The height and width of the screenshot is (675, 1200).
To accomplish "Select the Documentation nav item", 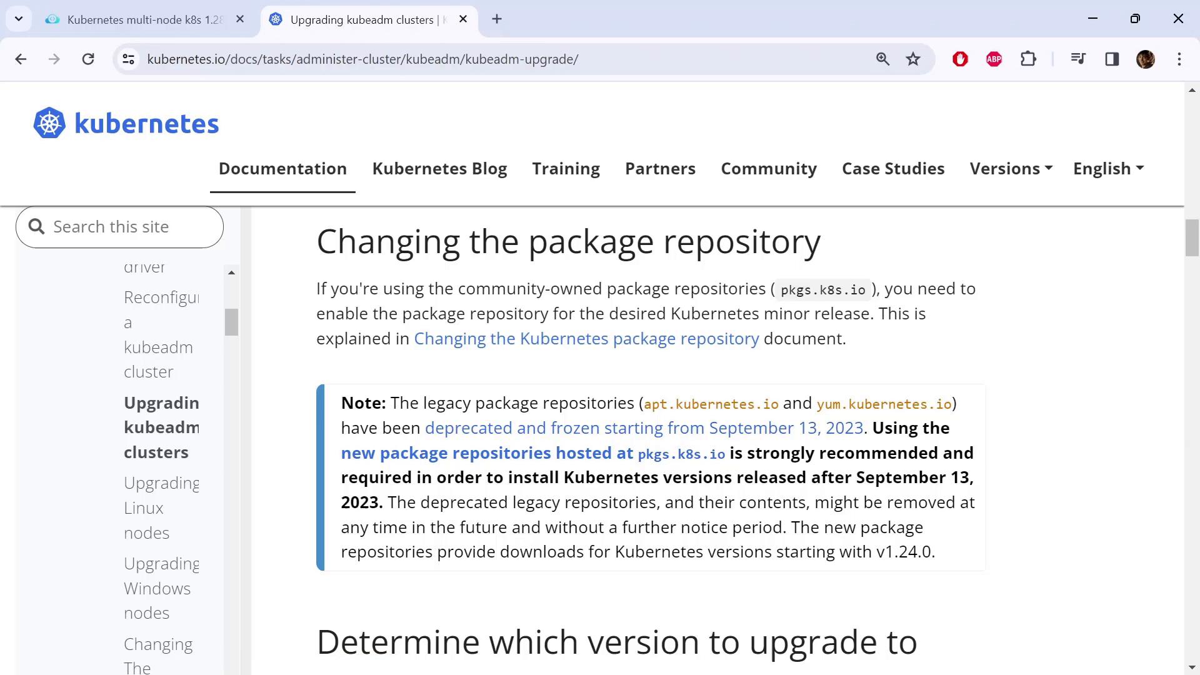I will tap(282, 169).
